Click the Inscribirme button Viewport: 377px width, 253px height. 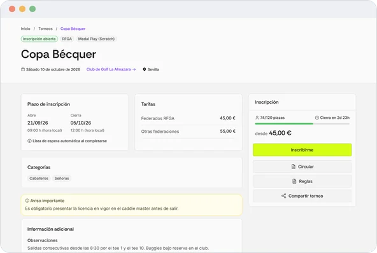(x=302, y=150)
